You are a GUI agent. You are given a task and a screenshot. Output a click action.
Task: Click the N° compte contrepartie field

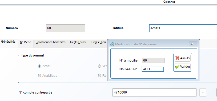click(x=154, y=92)
